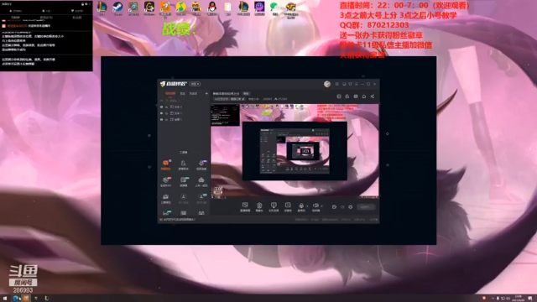Click the plus button to add a scene

tap(206, 93)
